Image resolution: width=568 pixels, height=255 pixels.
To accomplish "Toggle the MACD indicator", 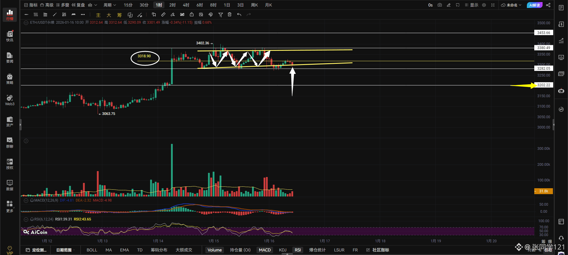I will click(265, 250).
